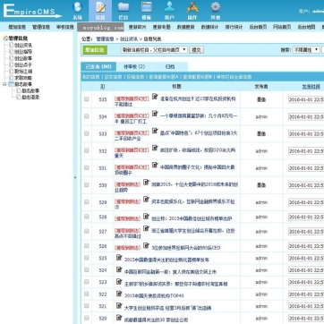Image resolution: width=324 pixels, height=324 pixels.
Task: Click the EmpireCMS logo
Action: [32, 11]
